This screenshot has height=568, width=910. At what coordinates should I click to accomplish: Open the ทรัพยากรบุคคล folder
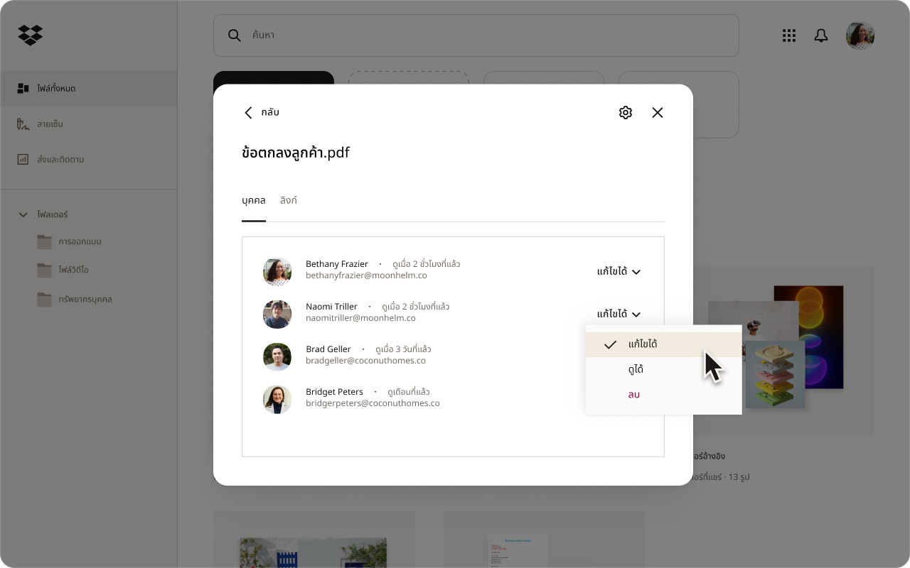[75, 300]
